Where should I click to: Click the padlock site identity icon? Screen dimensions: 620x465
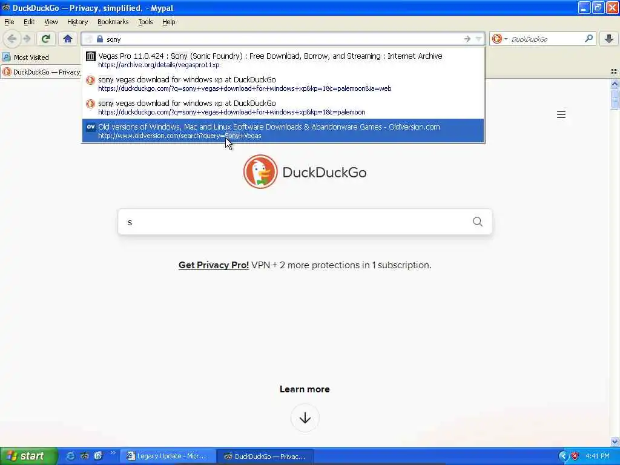tap(100, 39)
